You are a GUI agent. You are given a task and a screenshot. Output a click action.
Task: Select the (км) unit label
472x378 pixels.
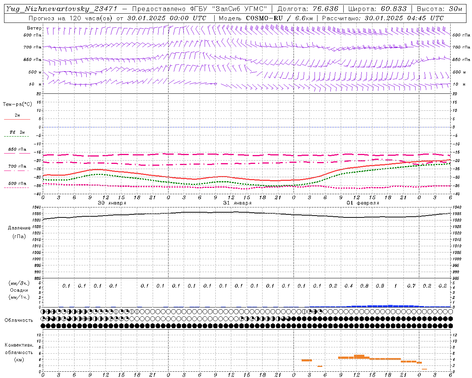(x=19, y=360)
